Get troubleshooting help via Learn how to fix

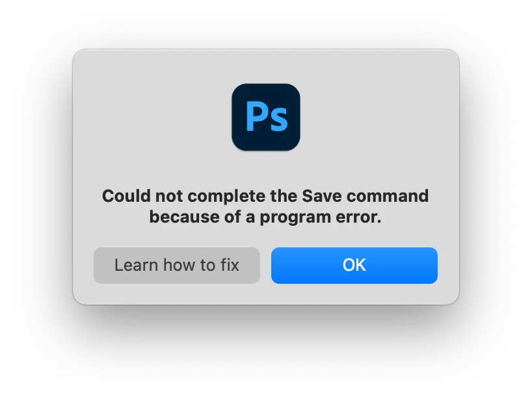coord(177,265)
